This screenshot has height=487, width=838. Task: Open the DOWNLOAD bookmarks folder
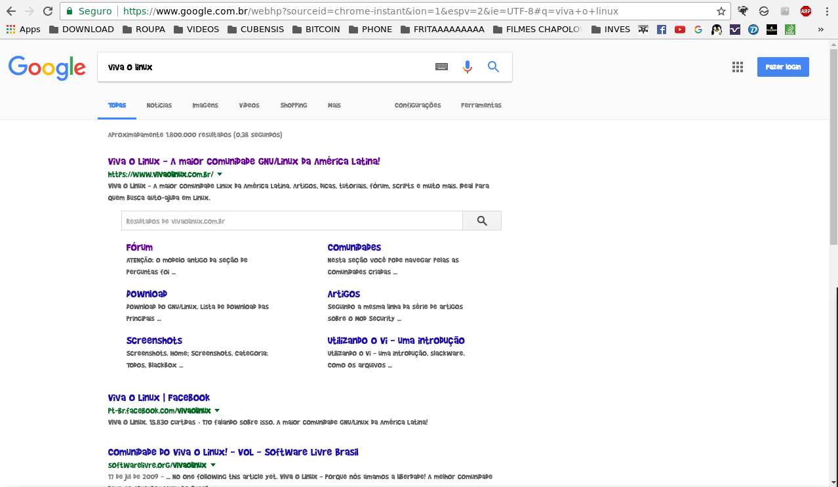[81, 30]
